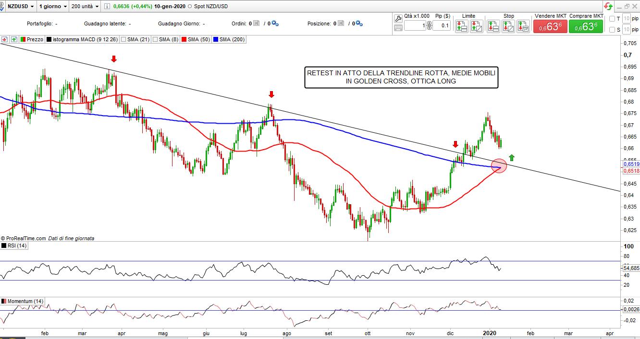Click the red-green refresh arrows icon
This screenshot has width=640, height=339.
pos(609,7)
